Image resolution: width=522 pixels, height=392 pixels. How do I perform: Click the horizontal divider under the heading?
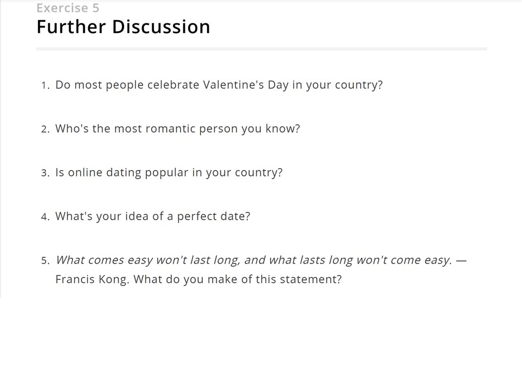262,49
